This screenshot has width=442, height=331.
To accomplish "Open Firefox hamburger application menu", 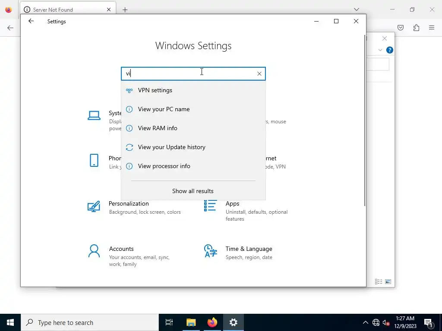I will pyautogui.click(x=432, y=28).
